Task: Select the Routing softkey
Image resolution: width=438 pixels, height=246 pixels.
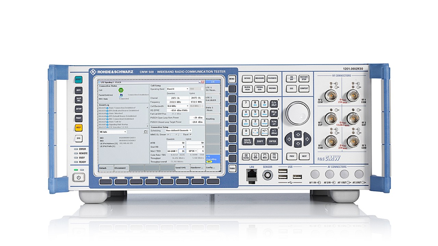Action: pyautogui.click(x=213, y=119)
